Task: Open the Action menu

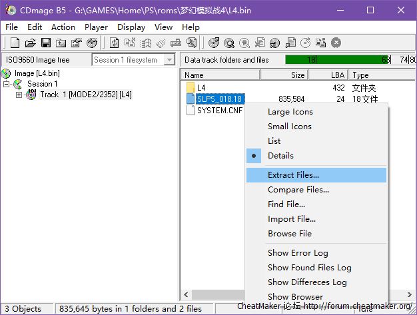Action: click(63, 27)
